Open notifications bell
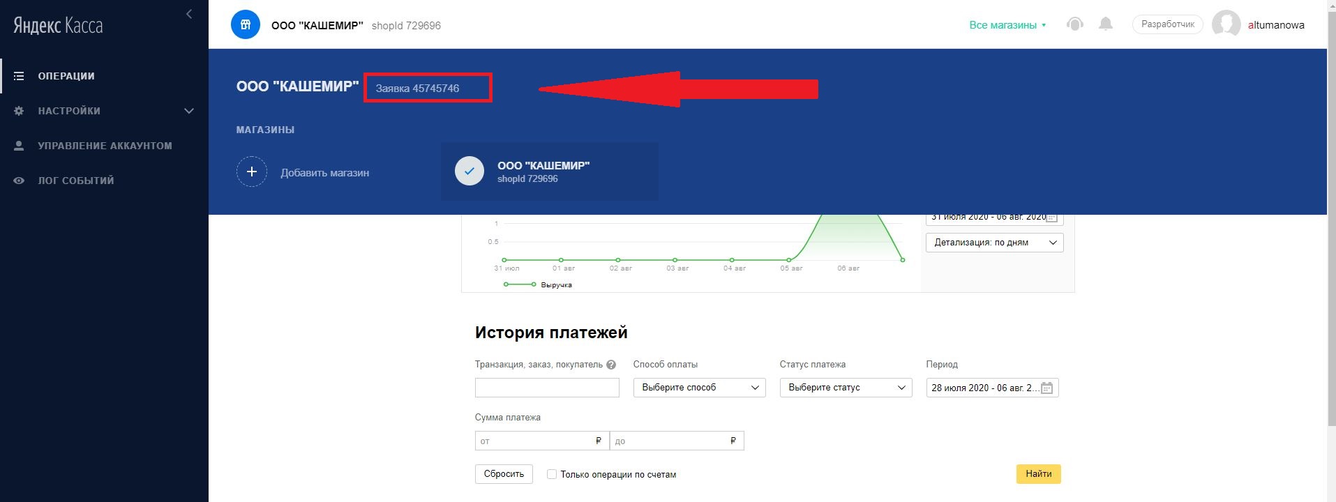1336x502 pixels. [1106, 24]
